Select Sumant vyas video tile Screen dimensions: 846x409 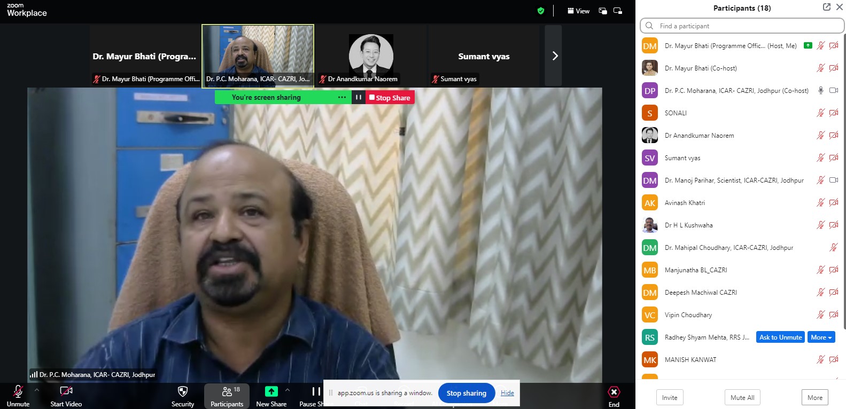484,56
